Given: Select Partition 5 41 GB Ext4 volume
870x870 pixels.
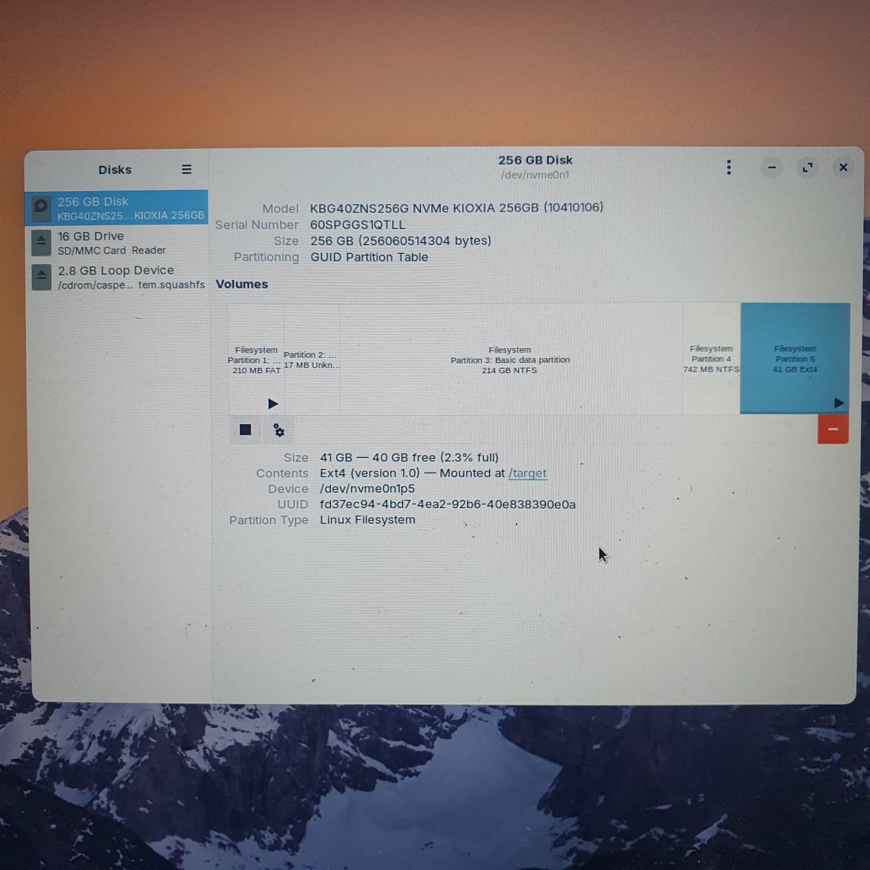Looking at the screenshot, I should pyautogui.click(x=794, y=358).
